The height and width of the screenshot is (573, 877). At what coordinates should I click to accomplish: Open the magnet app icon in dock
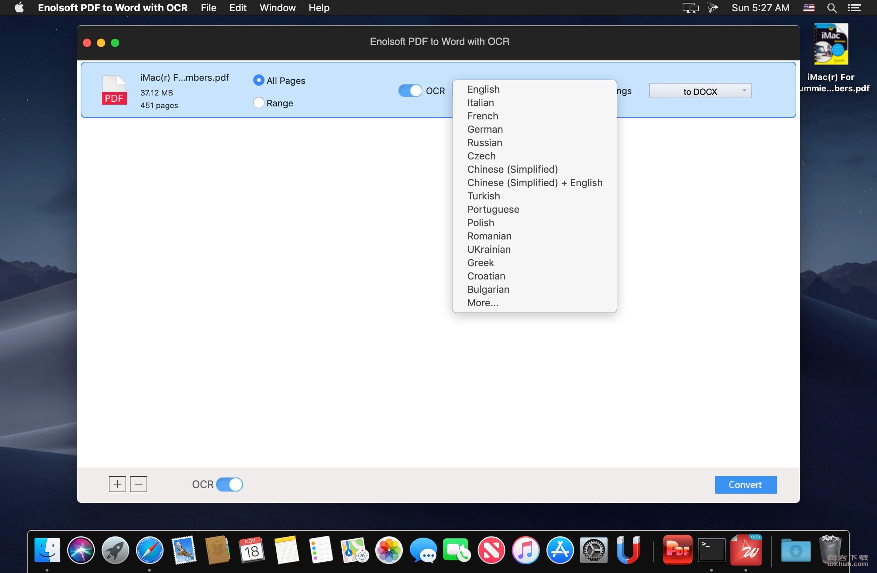point(628,550)
